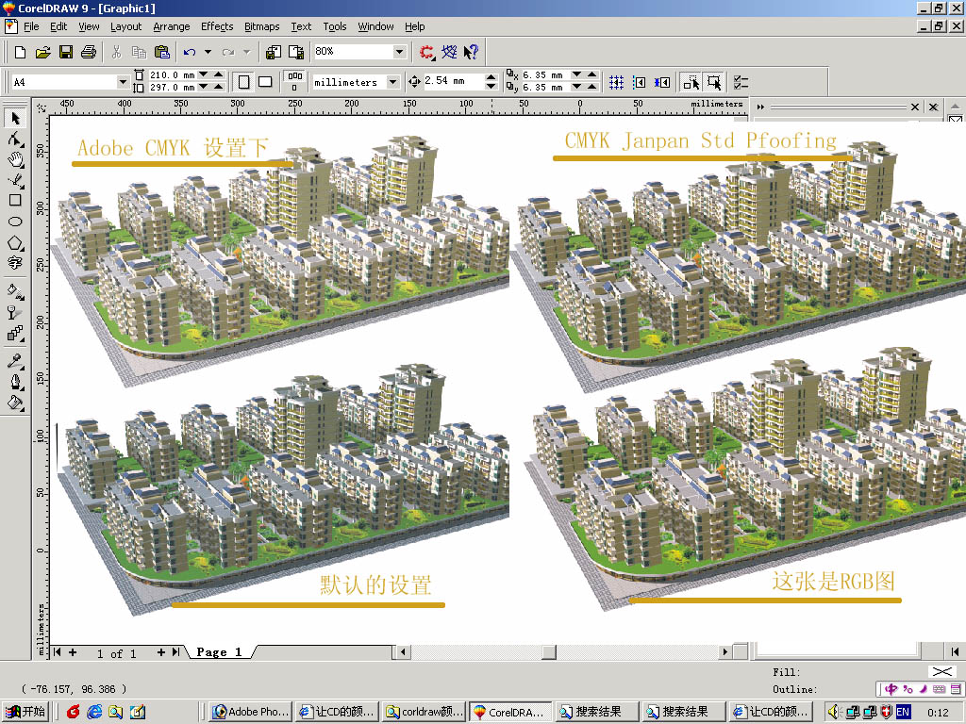Open the Effects menu
966x724 pixels.
tap(217, 26)
